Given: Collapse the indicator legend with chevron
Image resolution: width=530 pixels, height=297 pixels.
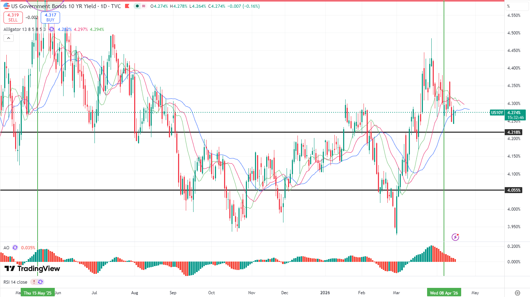Looking at the screenshot, I should point(8,38).
